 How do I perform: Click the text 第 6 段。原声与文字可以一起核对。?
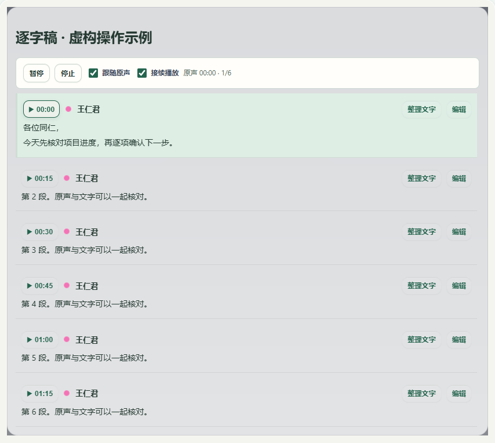pos(85,412)
